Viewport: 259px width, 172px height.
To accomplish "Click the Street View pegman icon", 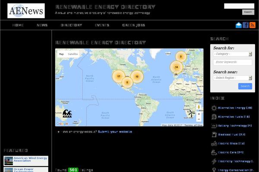I will point(199,107).
